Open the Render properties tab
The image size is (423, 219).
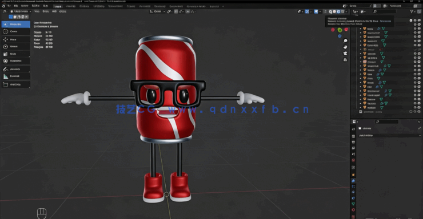(x=353, y=136)
